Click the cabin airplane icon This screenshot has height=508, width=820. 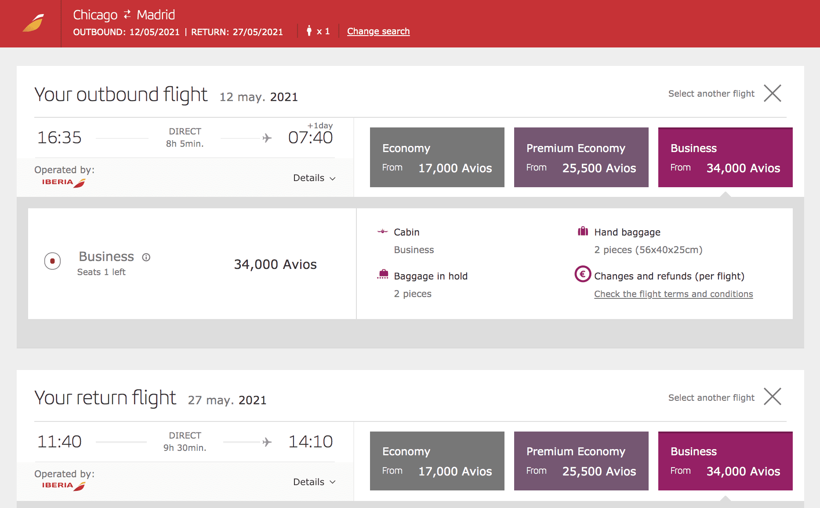click(383, 232)
